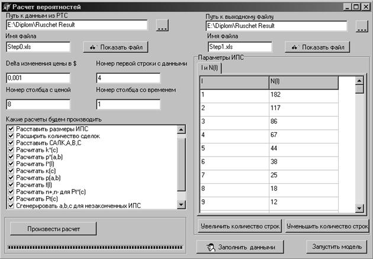Click the calculation progress bar
Viewport: 373px width, 259px height.
click(x=95, y=248)
